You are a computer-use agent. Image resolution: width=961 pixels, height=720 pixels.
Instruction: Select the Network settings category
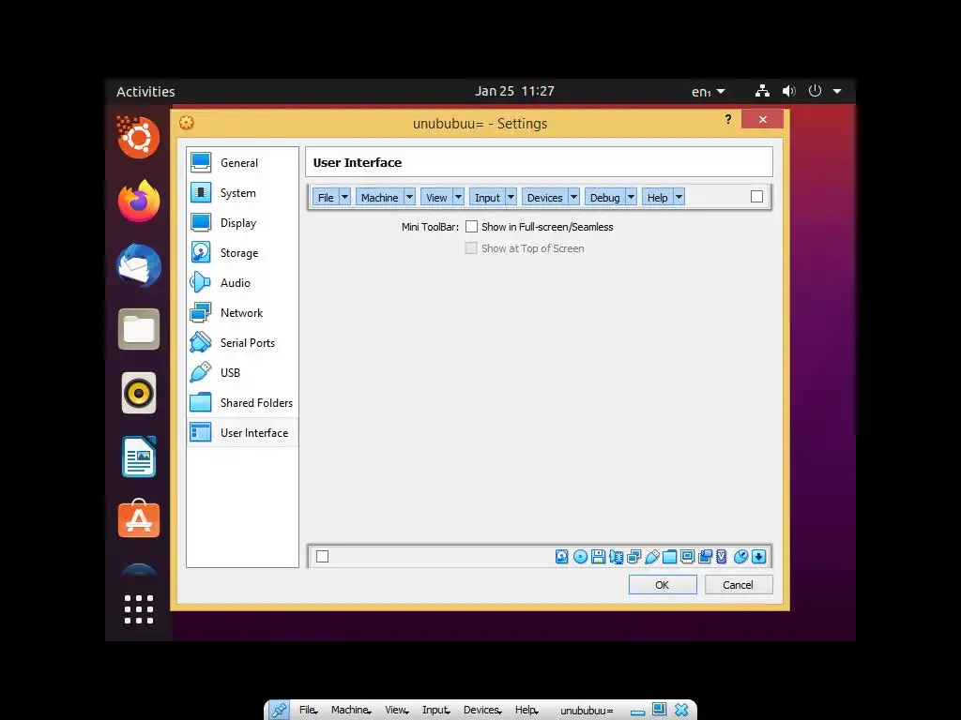click(x=242, y=313)
